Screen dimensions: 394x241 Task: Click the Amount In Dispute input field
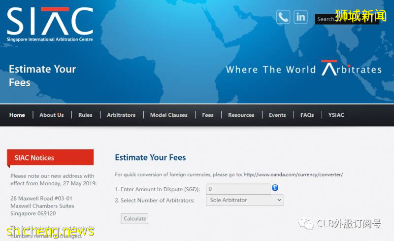pyautogui.click(x=238, y=189)
